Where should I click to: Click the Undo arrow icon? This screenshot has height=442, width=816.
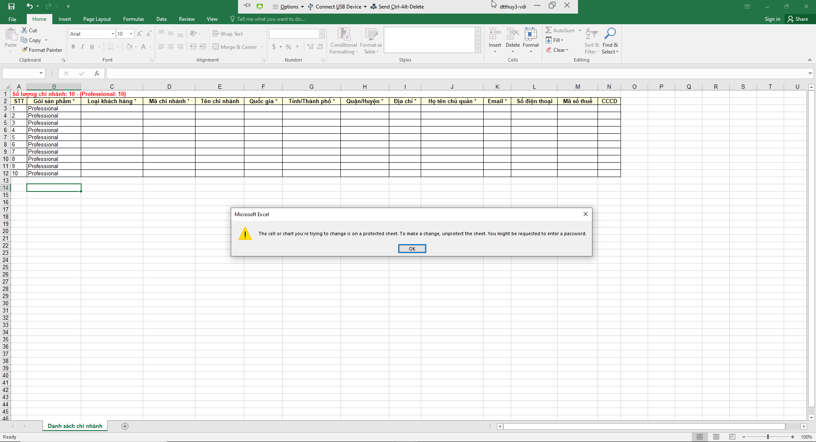[x=29, y=6]
